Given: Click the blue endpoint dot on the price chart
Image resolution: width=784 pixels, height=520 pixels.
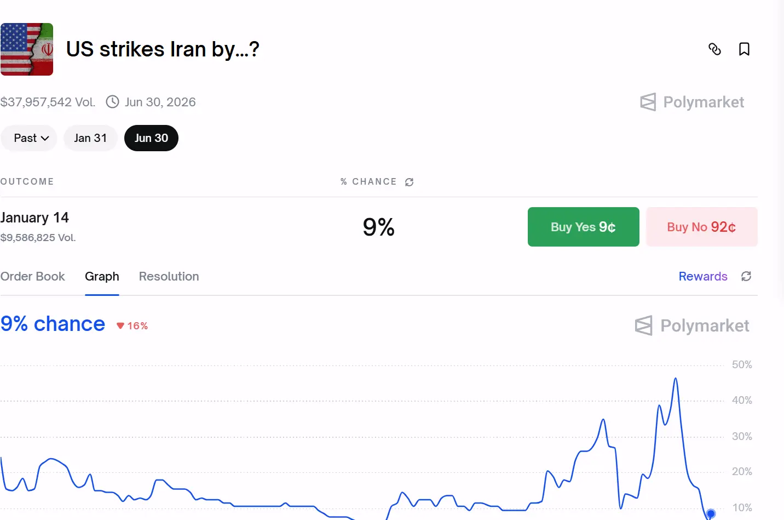Looking at the screenshot, I should pyautogui.click(x=710, y=513).
